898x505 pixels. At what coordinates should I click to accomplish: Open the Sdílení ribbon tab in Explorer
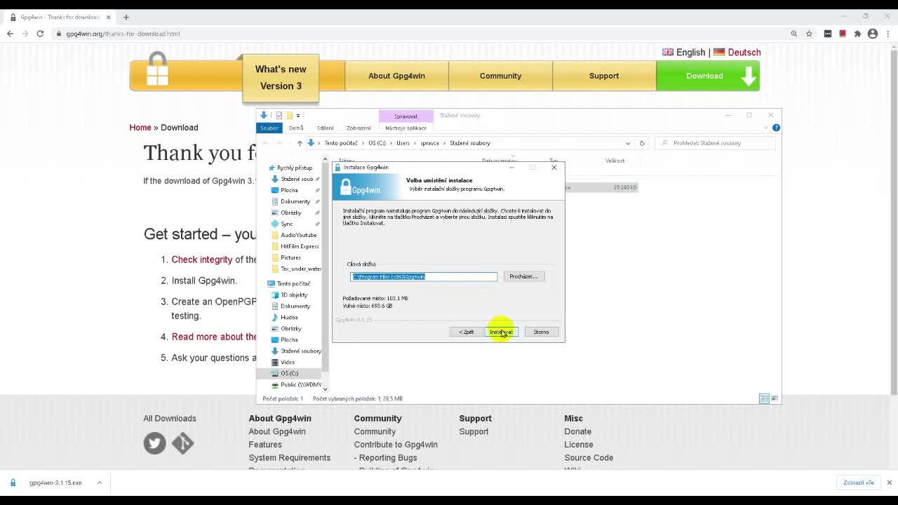pos(326,128)
